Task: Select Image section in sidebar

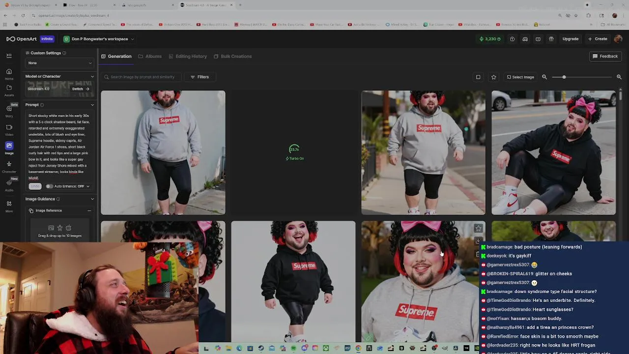Action: pos(9,148)
